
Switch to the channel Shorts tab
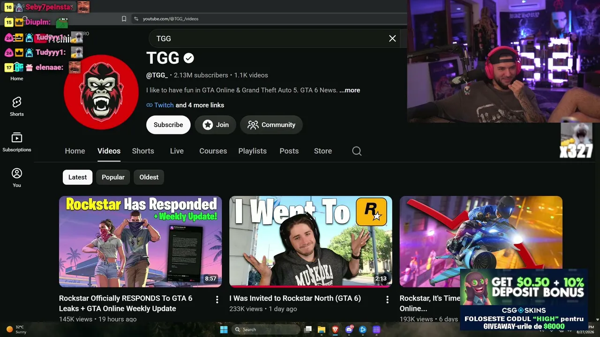143,151
